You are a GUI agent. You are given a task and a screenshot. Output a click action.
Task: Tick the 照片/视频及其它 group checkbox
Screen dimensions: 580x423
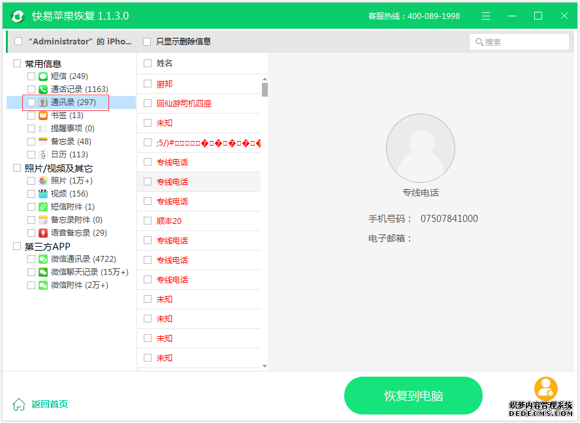(17, 168)
